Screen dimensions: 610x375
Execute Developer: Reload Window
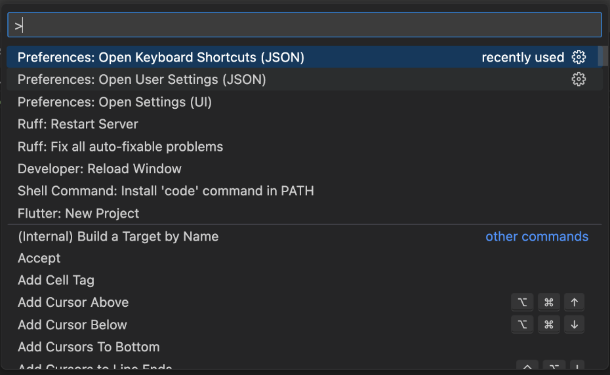pos(100,168)
